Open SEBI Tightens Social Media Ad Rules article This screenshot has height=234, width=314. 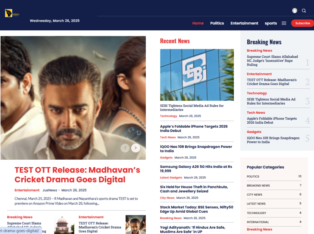(x=192, y=108)
